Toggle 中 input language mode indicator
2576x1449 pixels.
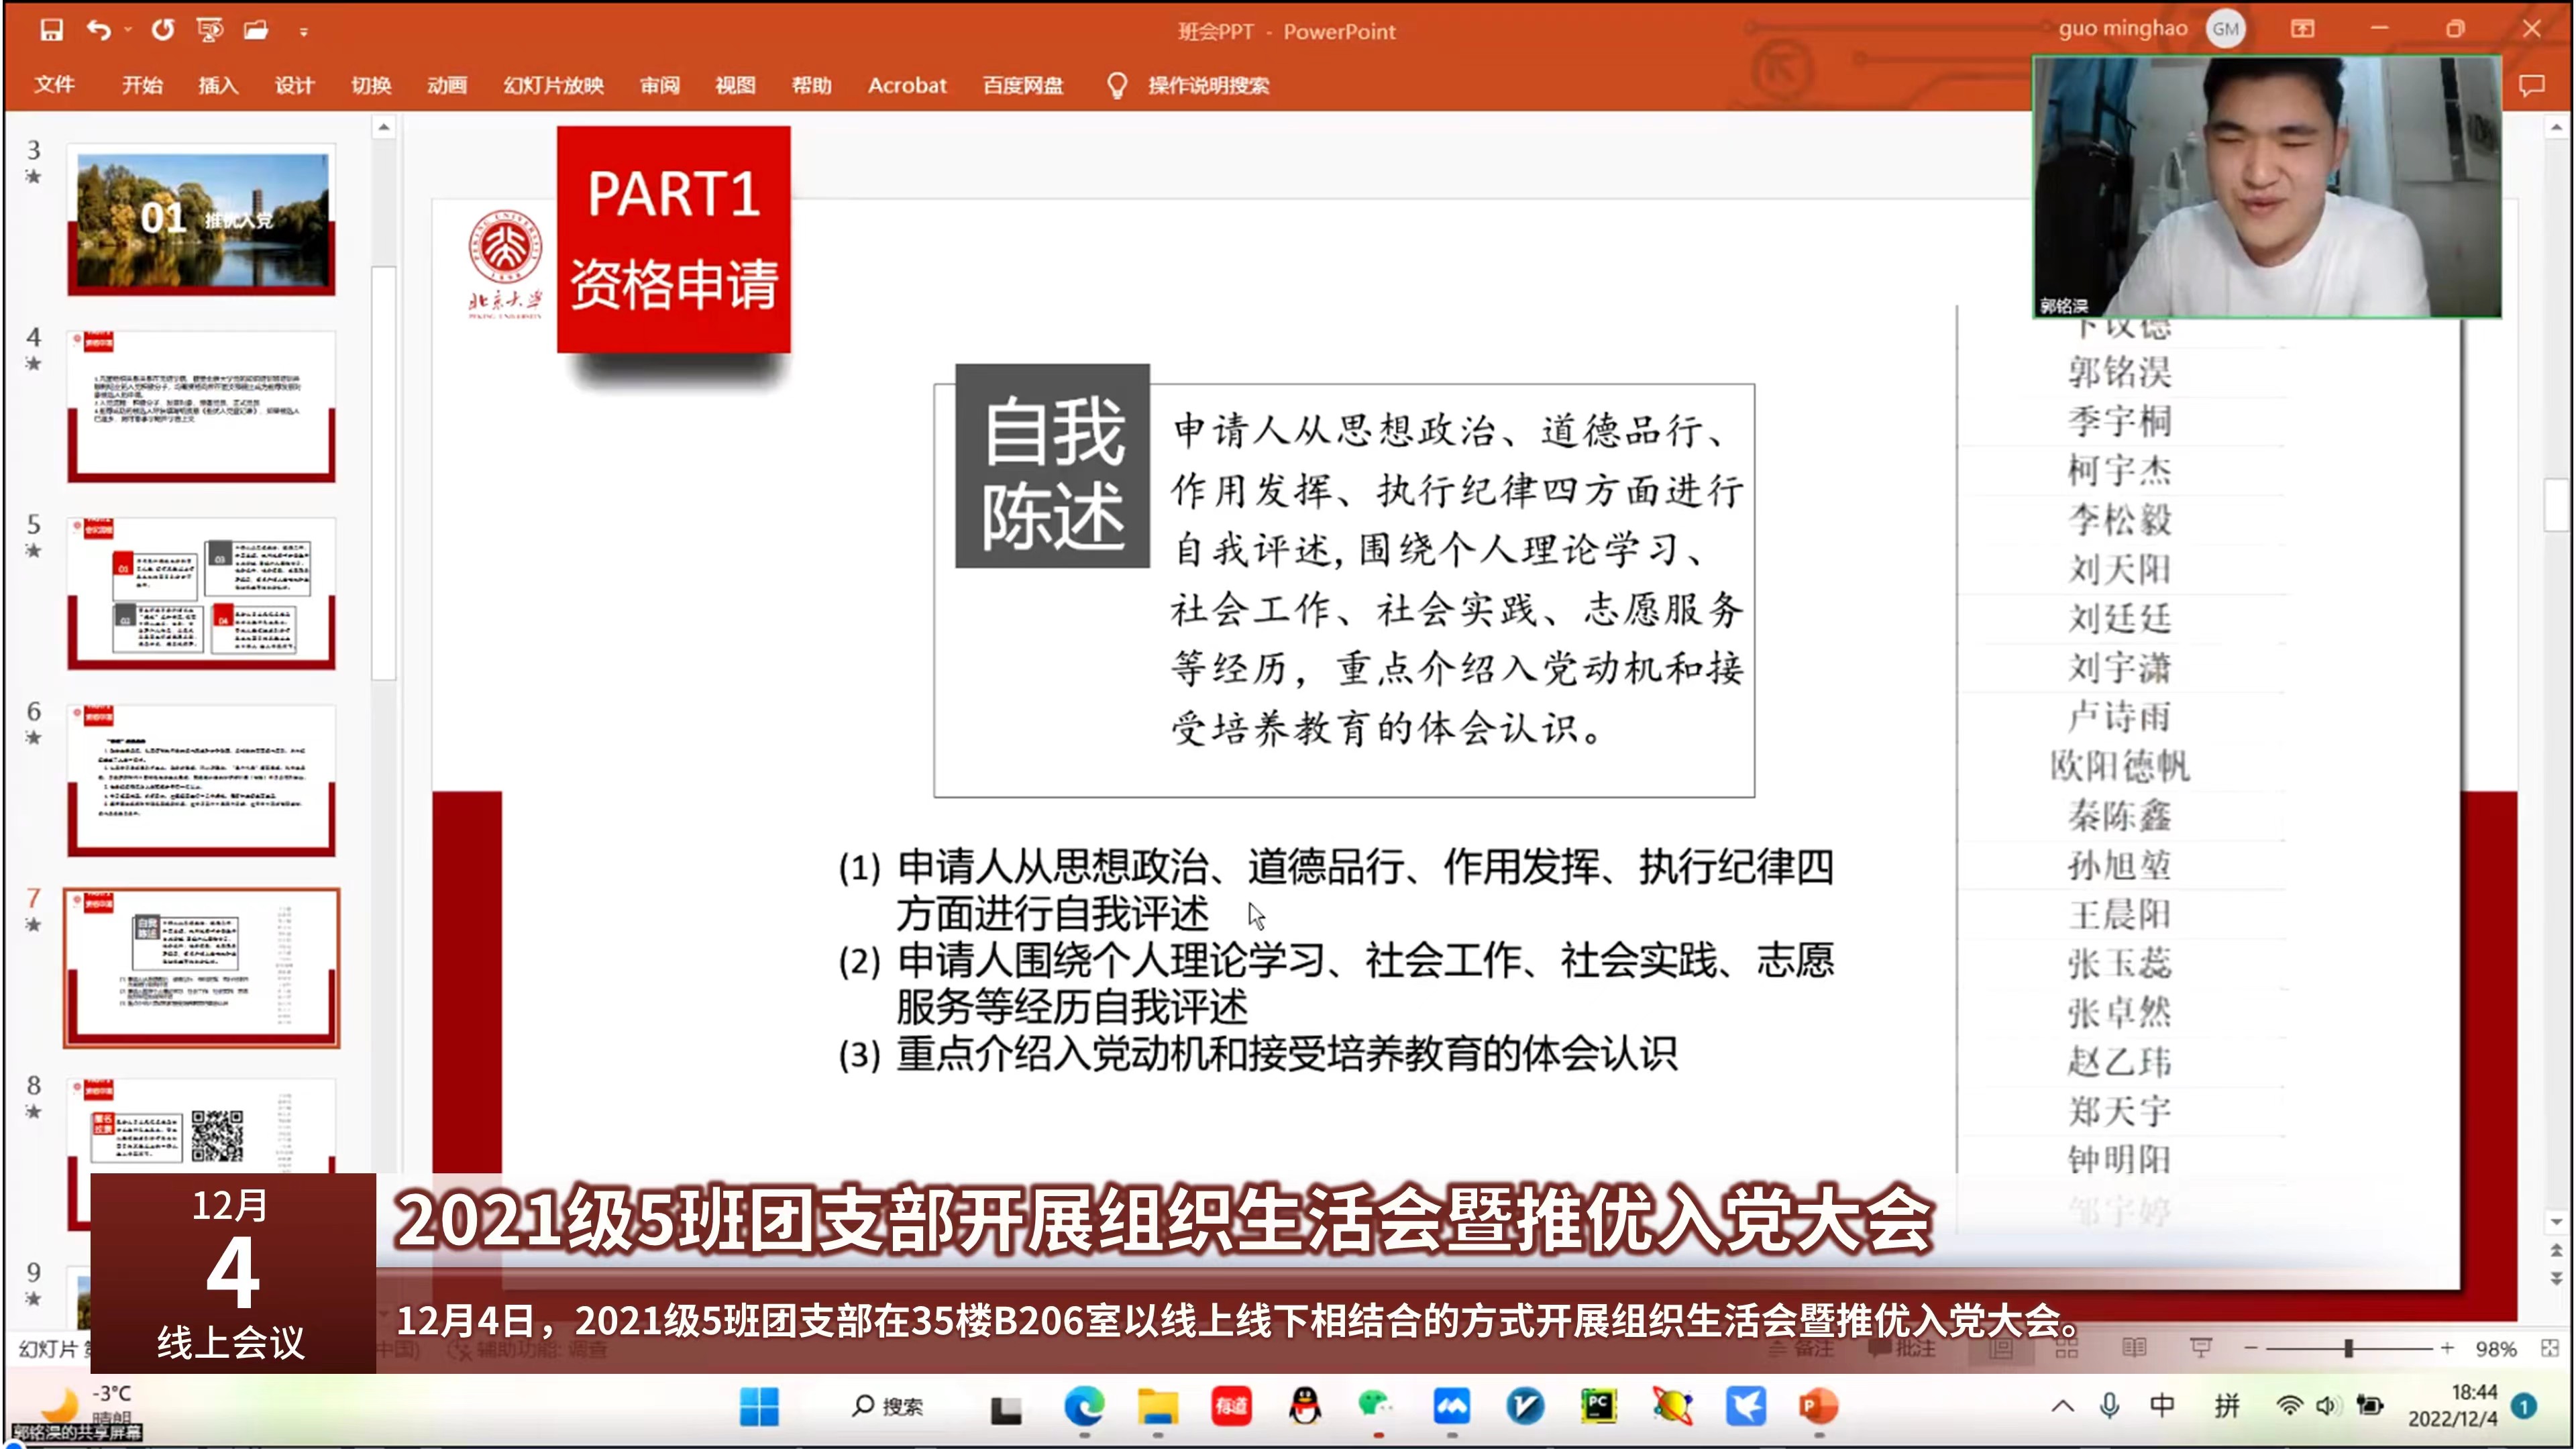(2162, 1406)
